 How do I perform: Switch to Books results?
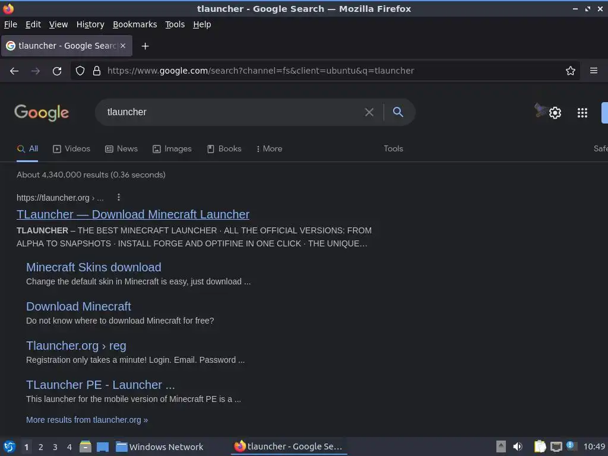224,149
